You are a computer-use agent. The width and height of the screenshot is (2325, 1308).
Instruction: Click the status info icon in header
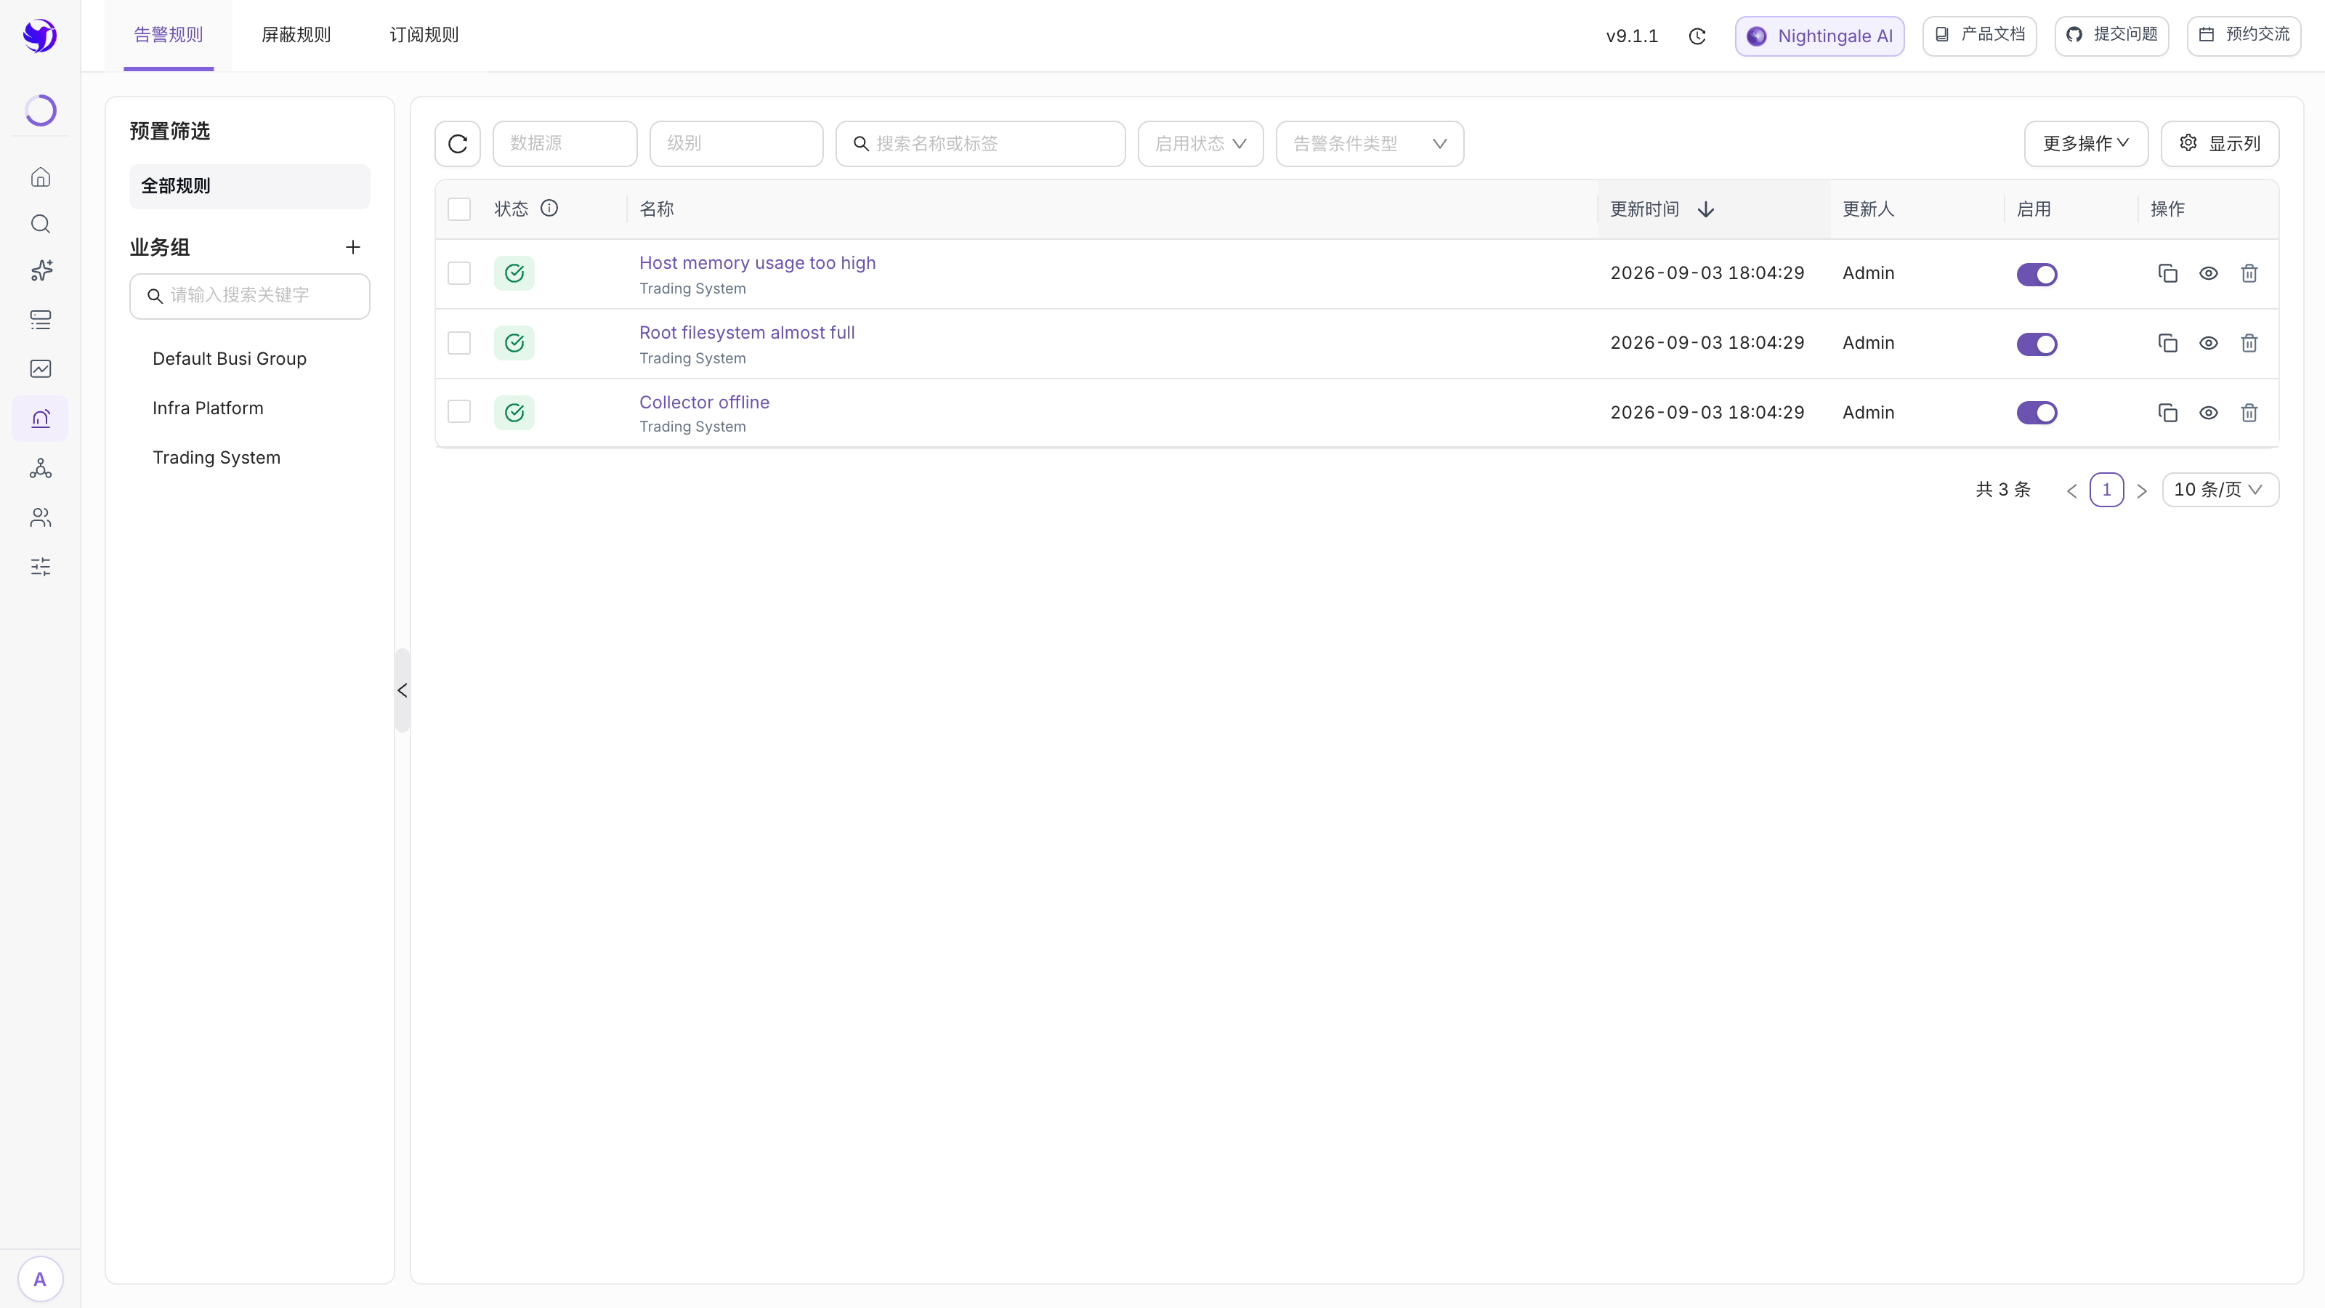[x=549, y=209]
